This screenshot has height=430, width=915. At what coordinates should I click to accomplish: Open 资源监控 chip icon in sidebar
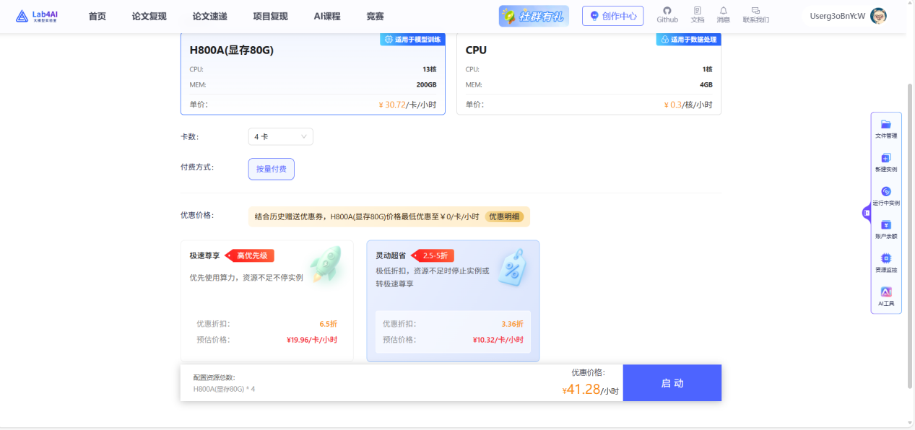[886, 258]
